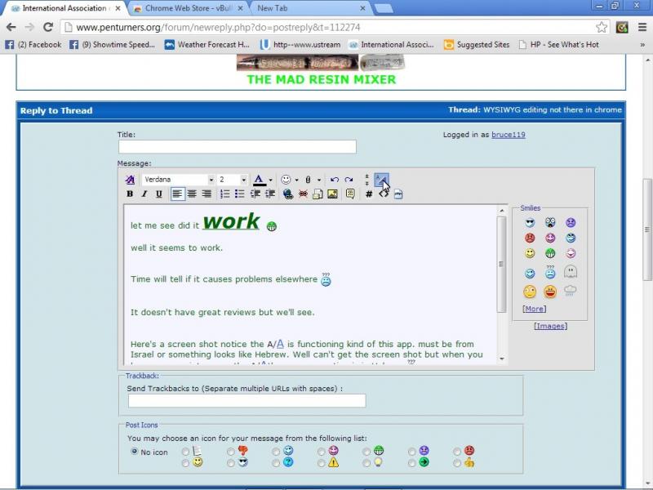Center-align the message text
653x490 pixels.
pos(193,194)
